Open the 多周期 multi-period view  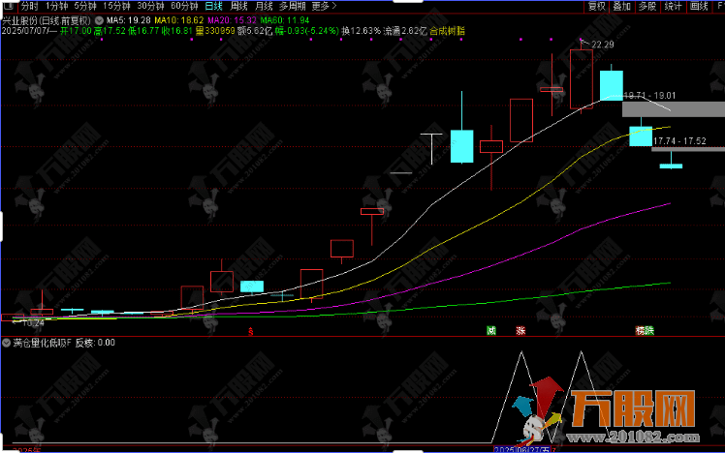(292, 6)
